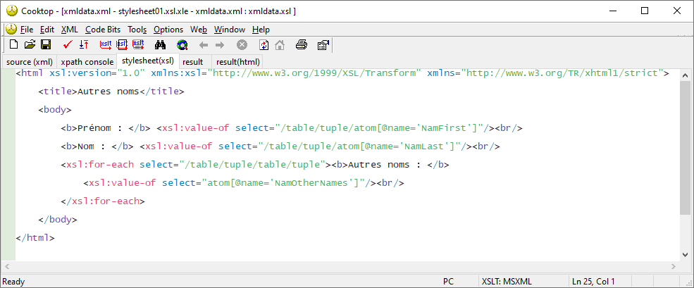
Task: Open the Code Bits menu
Action: click(103, 30)
